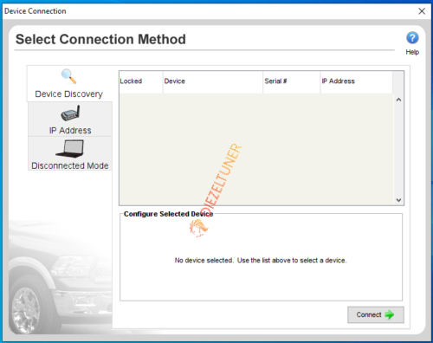Click the 'No device selected' message text
The image size is (433, 343).
point(261,261)
